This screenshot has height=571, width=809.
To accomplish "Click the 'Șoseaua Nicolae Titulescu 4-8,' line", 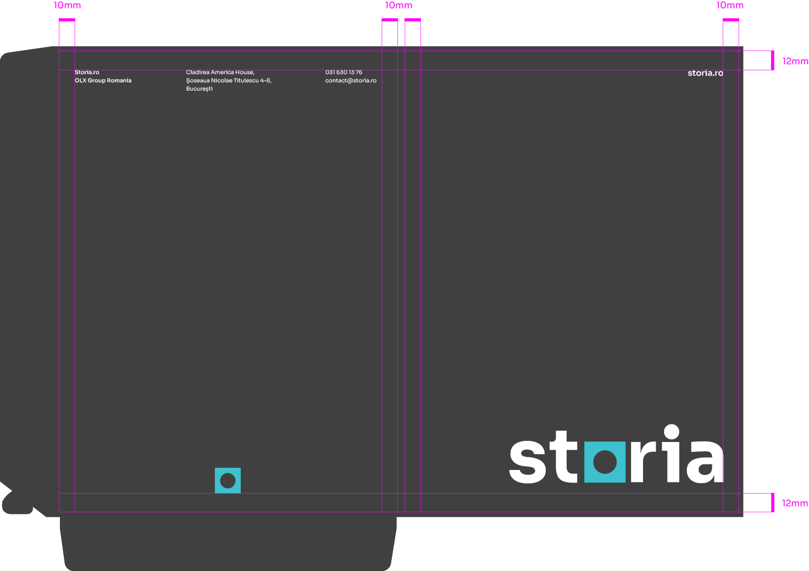I will 229,81.
